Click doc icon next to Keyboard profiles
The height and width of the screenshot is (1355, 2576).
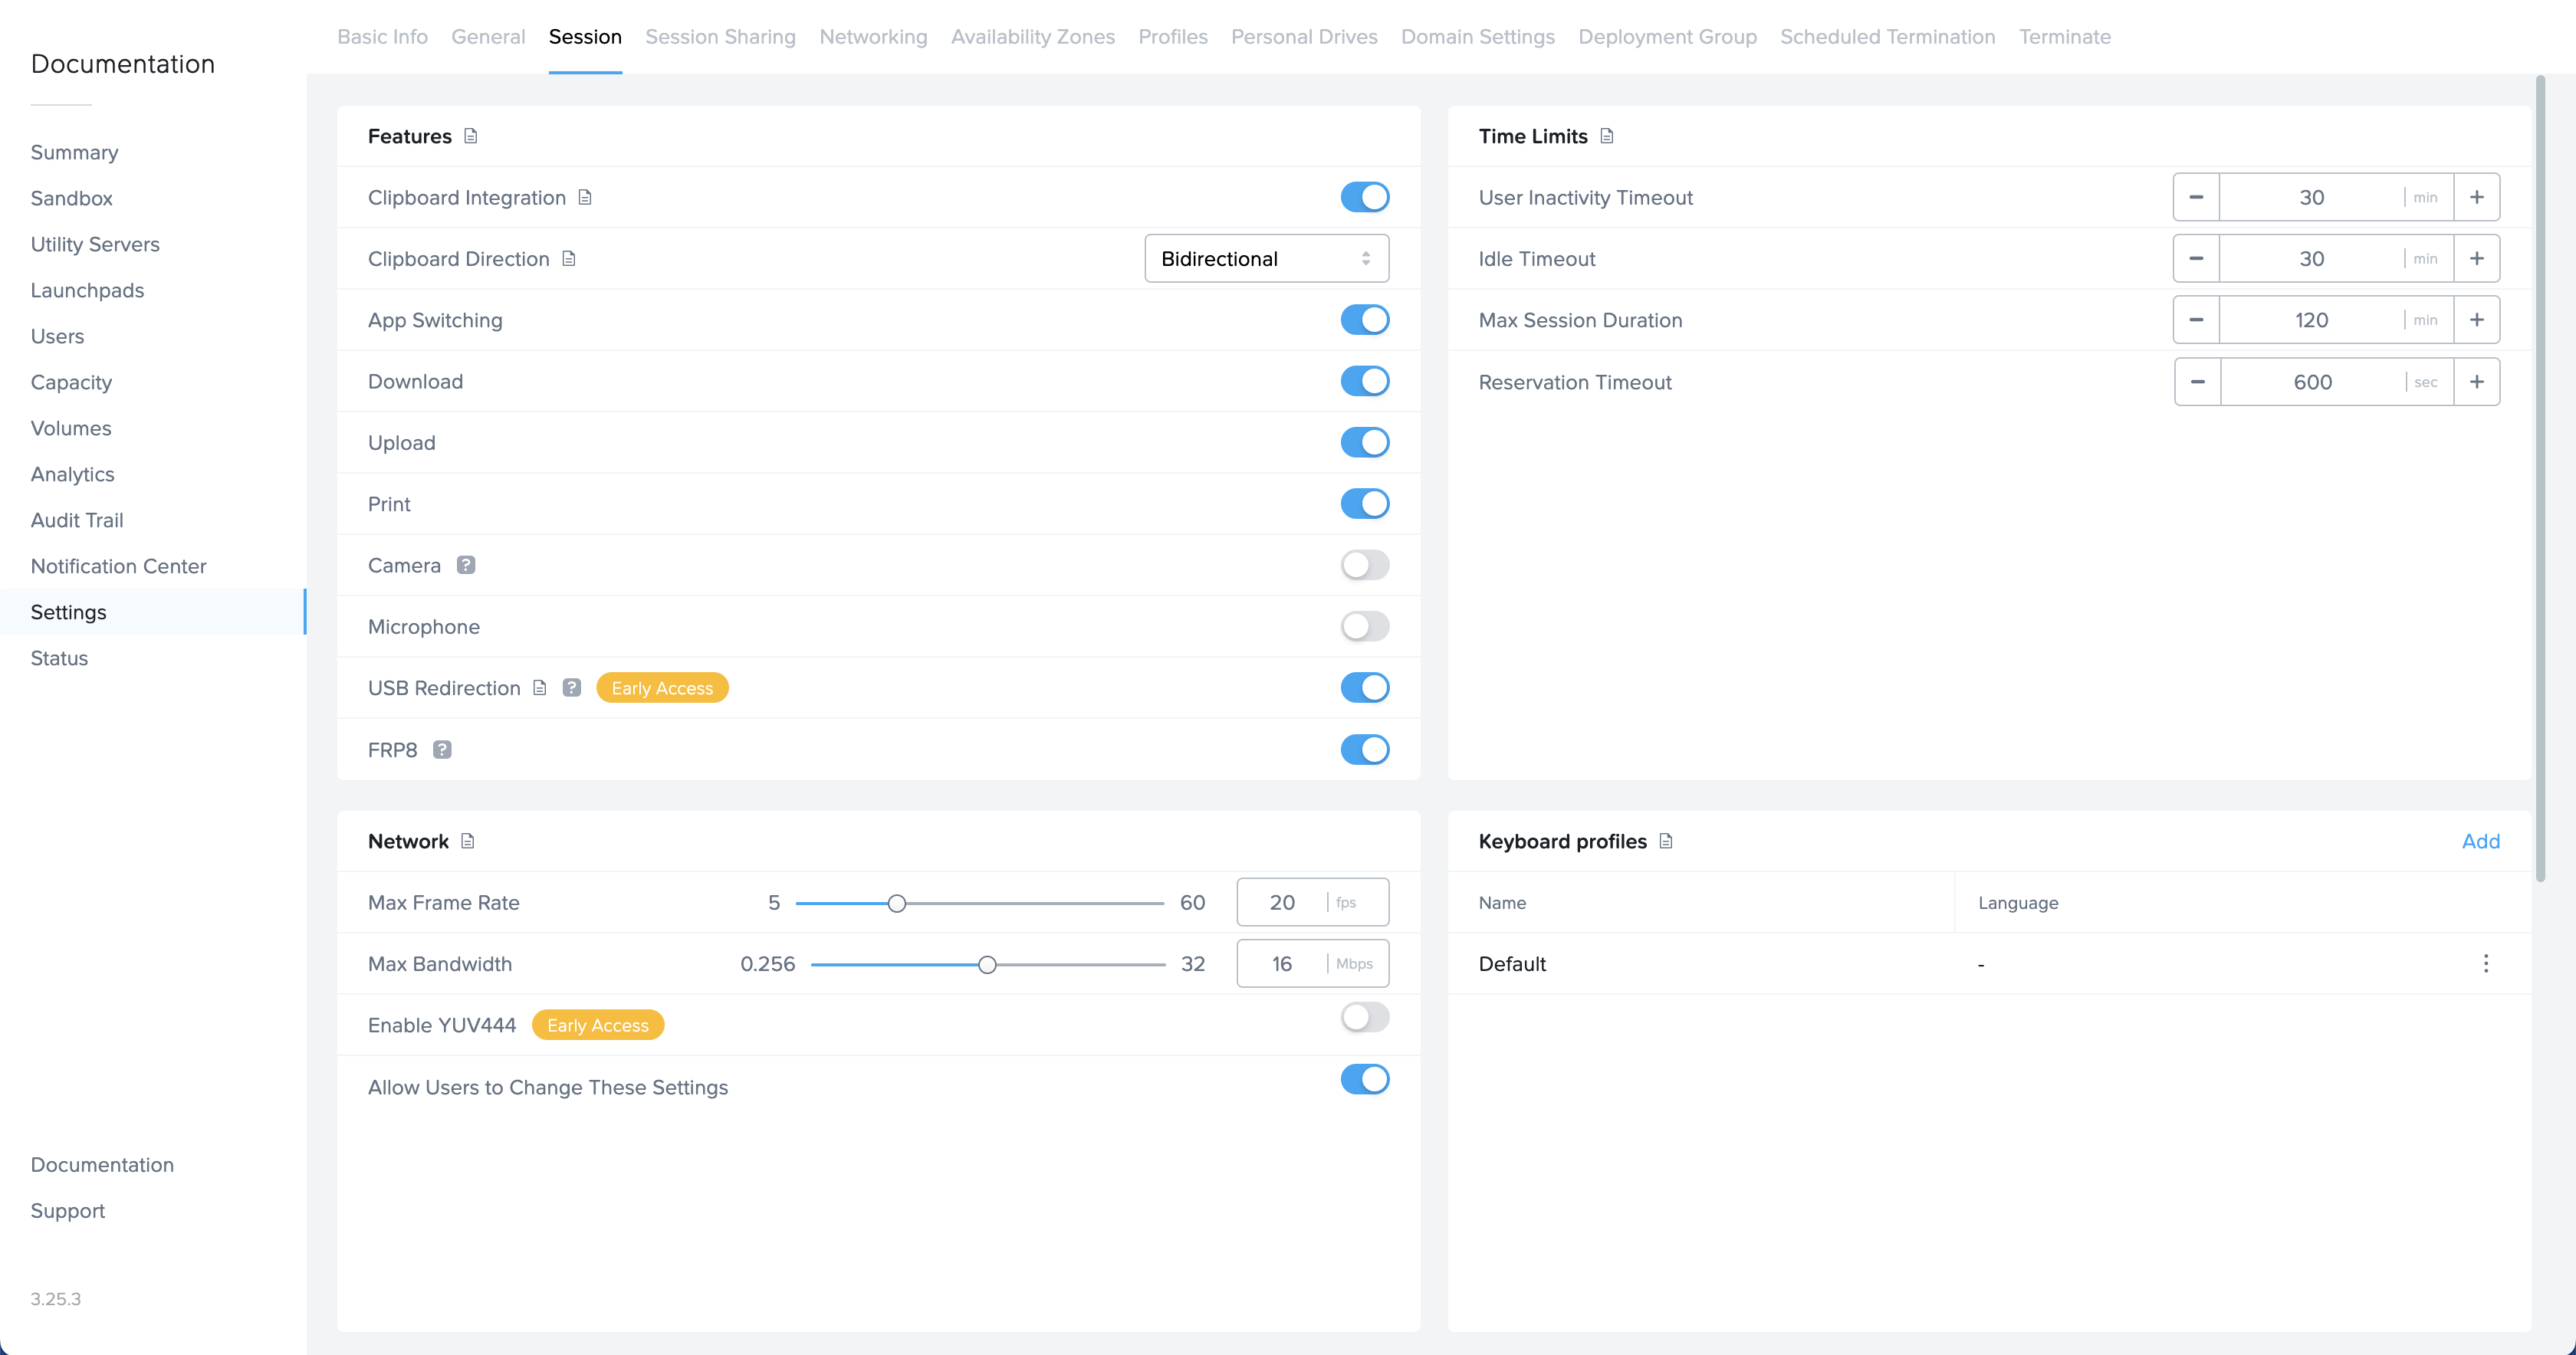(x=1665, y=841)
